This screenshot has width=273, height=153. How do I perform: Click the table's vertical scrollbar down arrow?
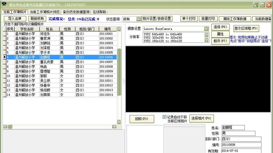[x=119, y=122]
